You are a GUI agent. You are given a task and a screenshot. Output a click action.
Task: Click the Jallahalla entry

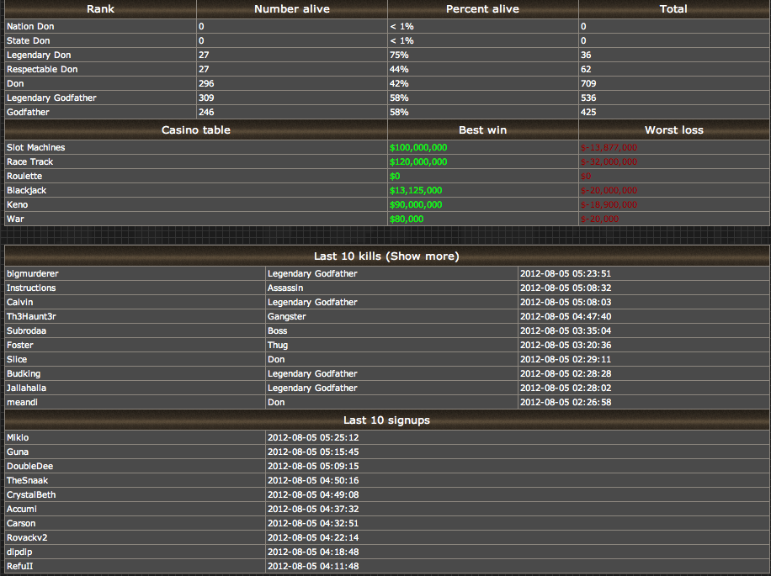tap(26, 388)
